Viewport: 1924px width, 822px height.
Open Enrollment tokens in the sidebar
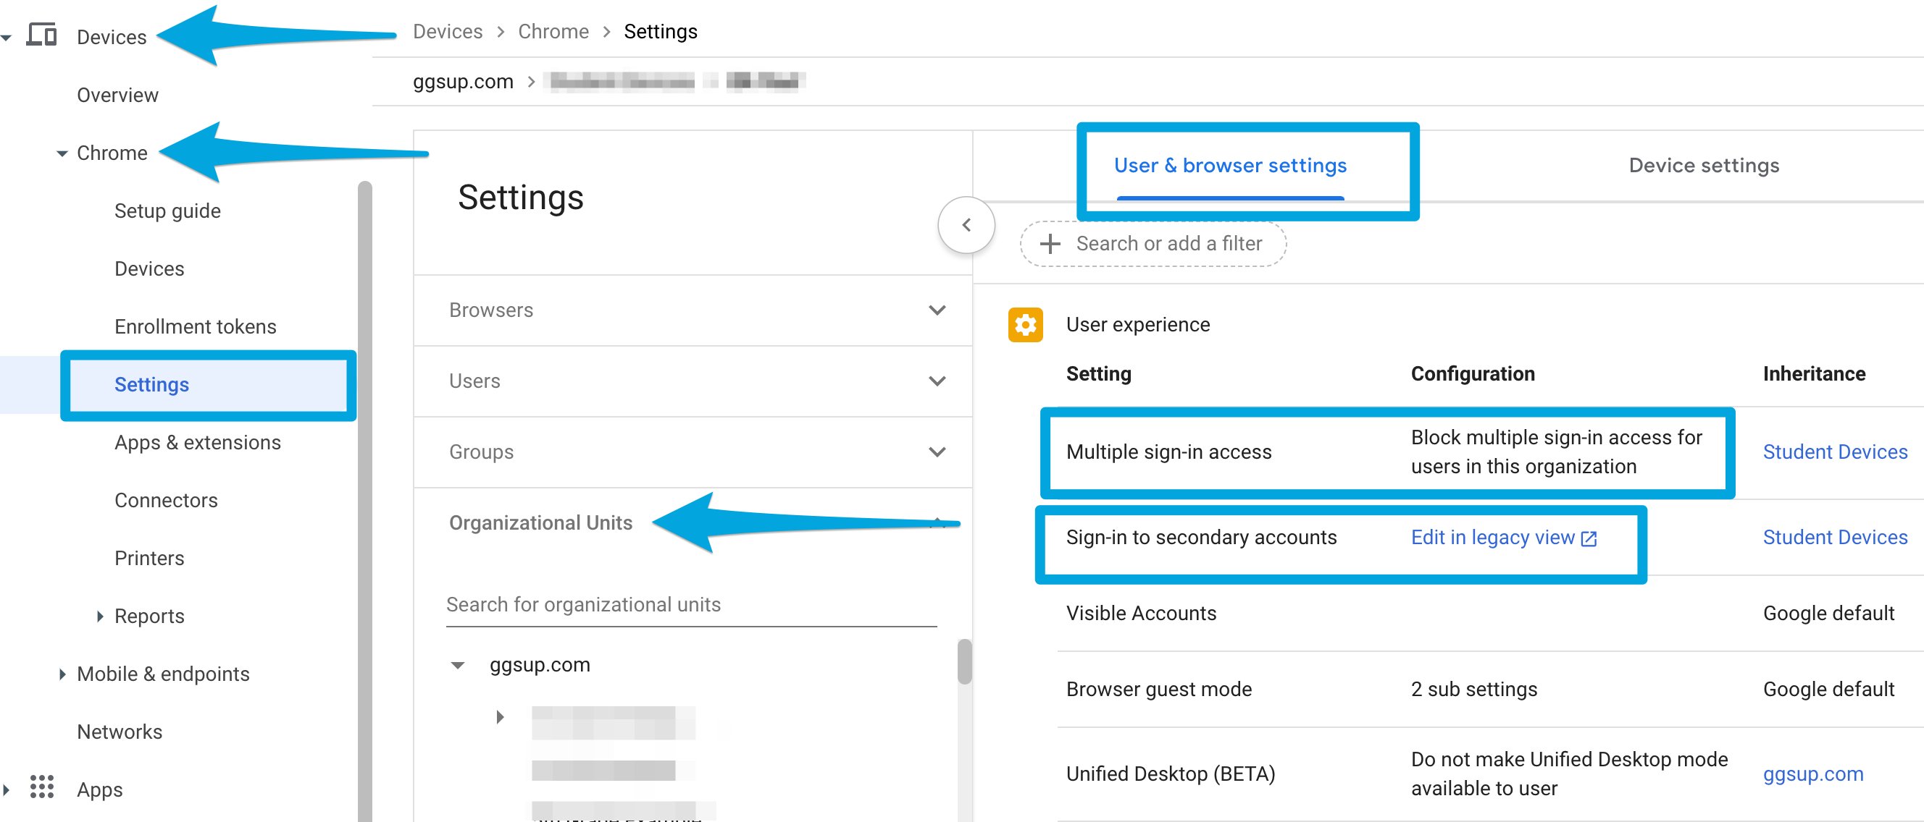(x=195, y=327)
